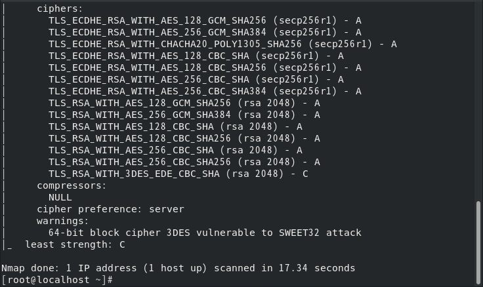Click the 'cipher preference: server' line

click(110, 209)
